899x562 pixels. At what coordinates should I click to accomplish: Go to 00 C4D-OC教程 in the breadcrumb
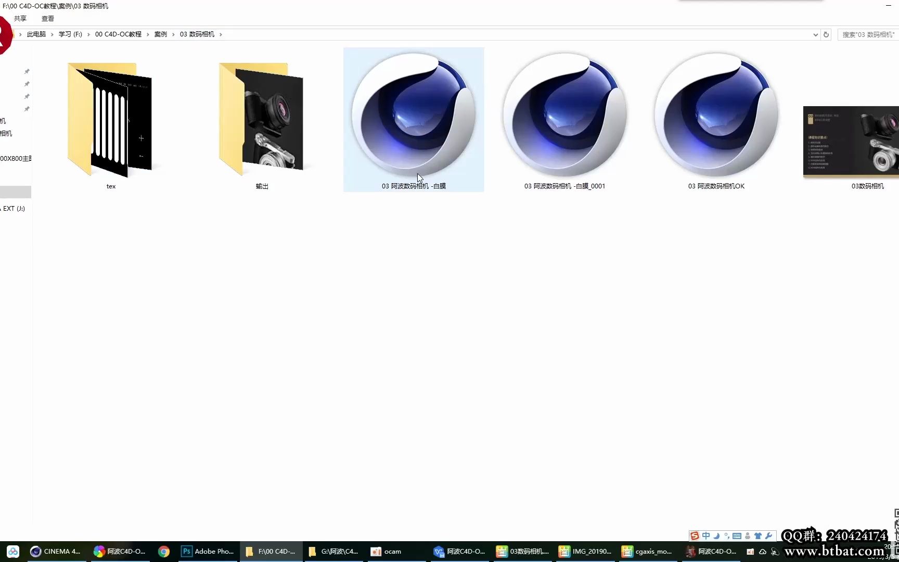click(118, 34)
